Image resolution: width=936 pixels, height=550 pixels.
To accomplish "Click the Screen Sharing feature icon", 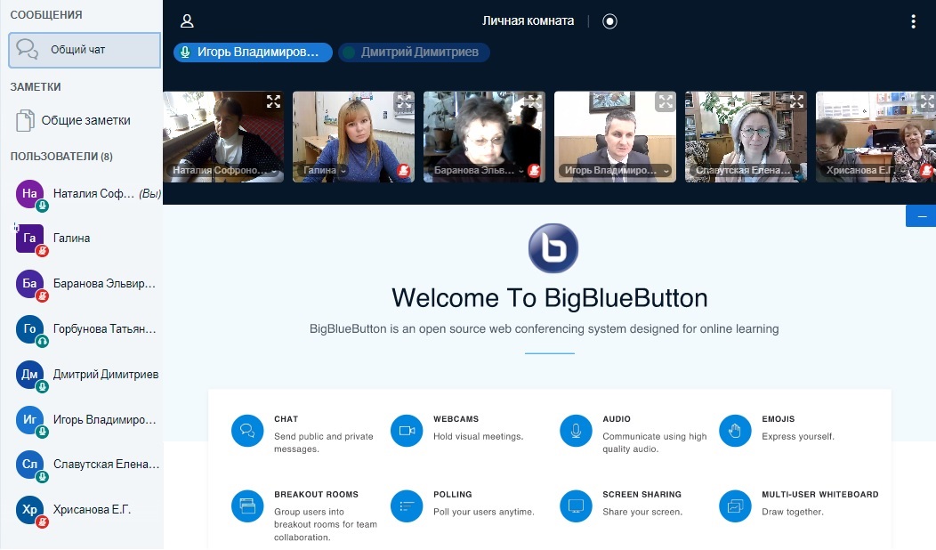I will point(576,506).
